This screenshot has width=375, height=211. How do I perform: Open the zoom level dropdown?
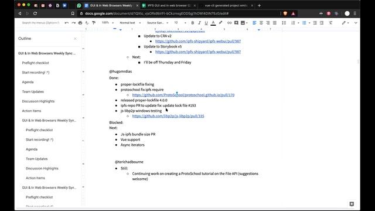[x=107, y=23]
